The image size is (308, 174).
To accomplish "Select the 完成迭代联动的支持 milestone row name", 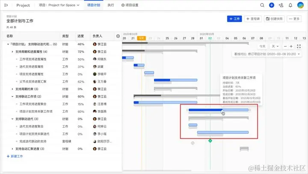I will [x=33, y=141].
